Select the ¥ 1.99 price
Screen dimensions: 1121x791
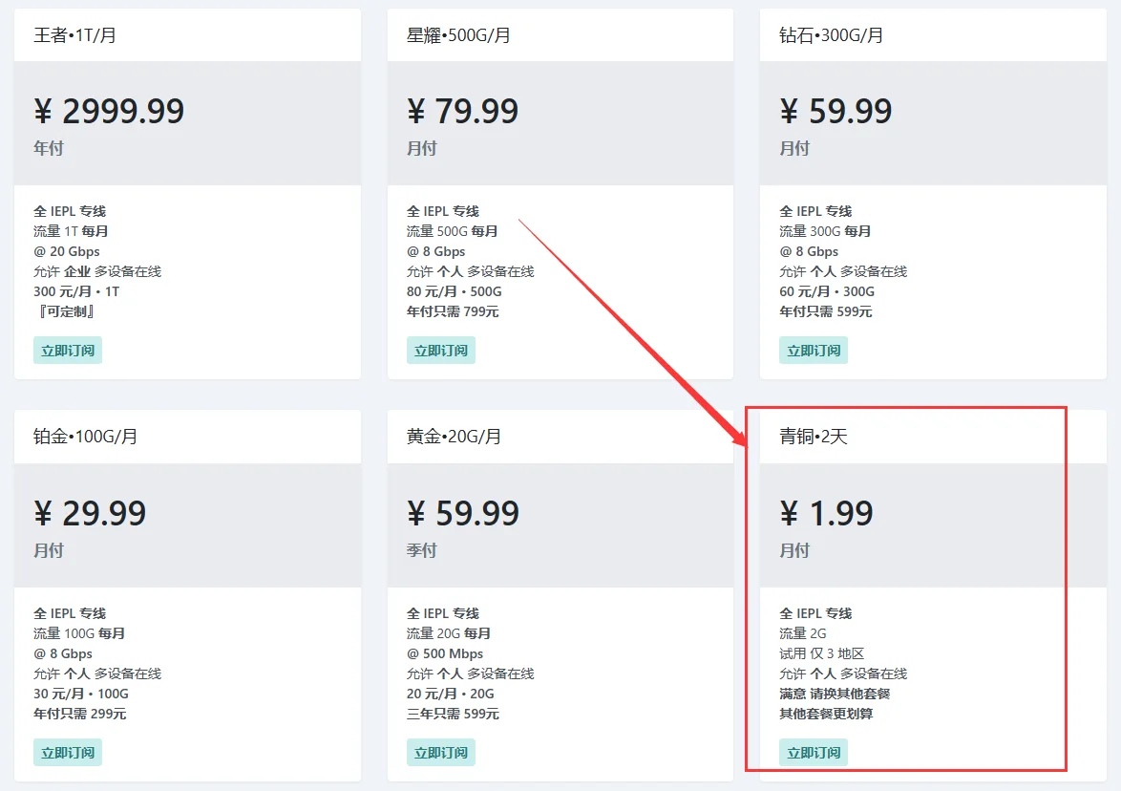[x=826, y=514]
